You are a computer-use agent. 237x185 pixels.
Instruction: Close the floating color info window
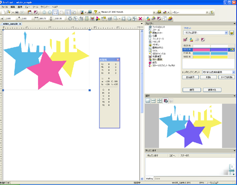(118, 60)
